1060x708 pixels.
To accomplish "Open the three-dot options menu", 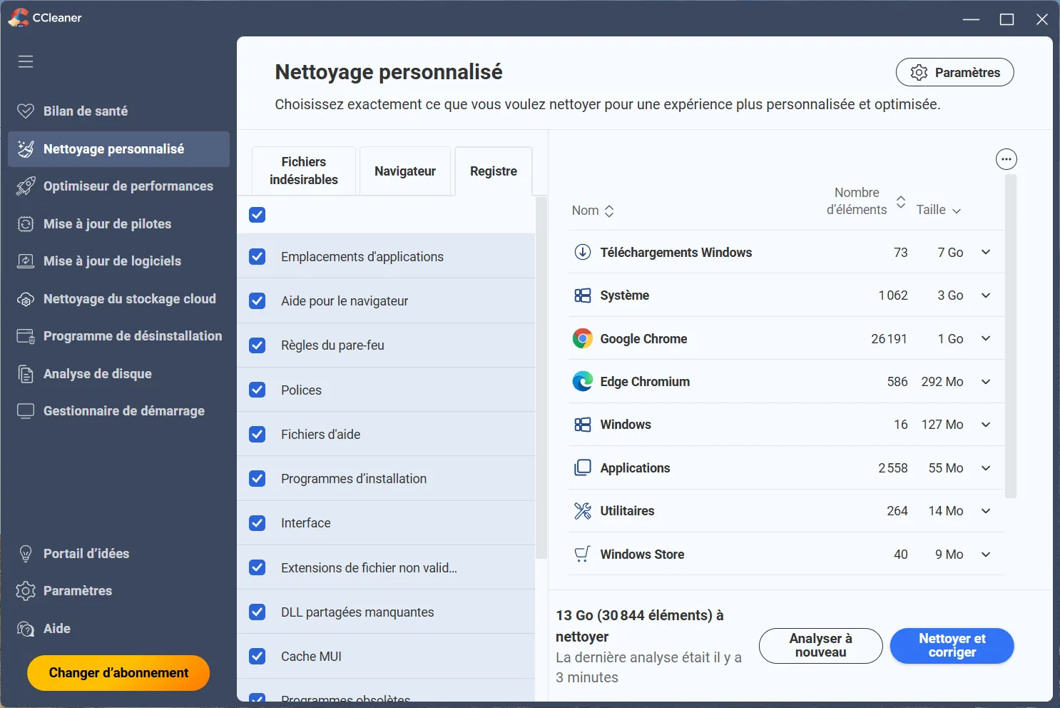I will point(1006,159).
